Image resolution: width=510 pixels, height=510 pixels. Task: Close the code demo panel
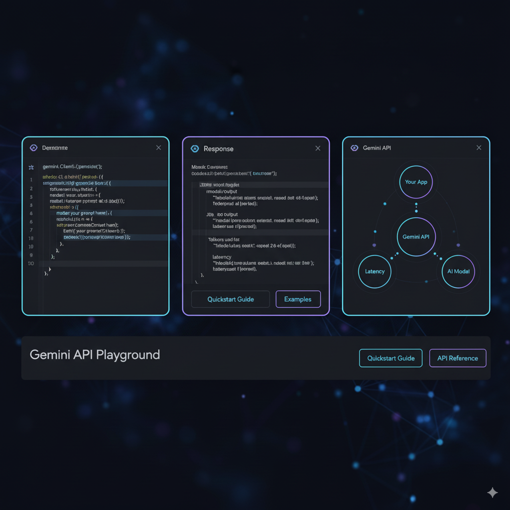pos(158,147)
